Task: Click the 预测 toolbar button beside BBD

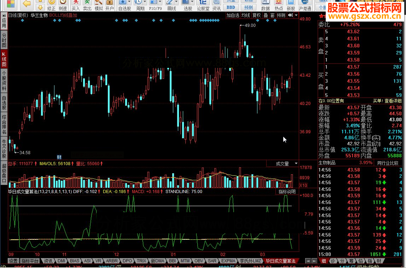Action: (248, 7)
